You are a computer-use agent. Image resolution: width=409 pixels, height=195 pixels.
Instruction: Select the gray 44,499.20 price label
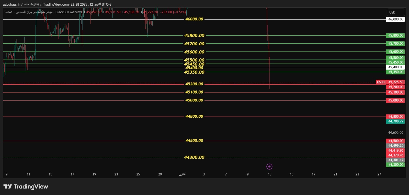[395, 146]
